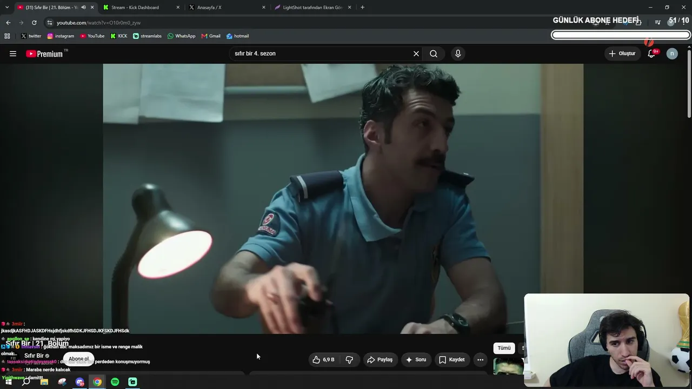Like the video with 6,9 B likes
This screenshot has height=389, width=692.
(x=324, y=359)
